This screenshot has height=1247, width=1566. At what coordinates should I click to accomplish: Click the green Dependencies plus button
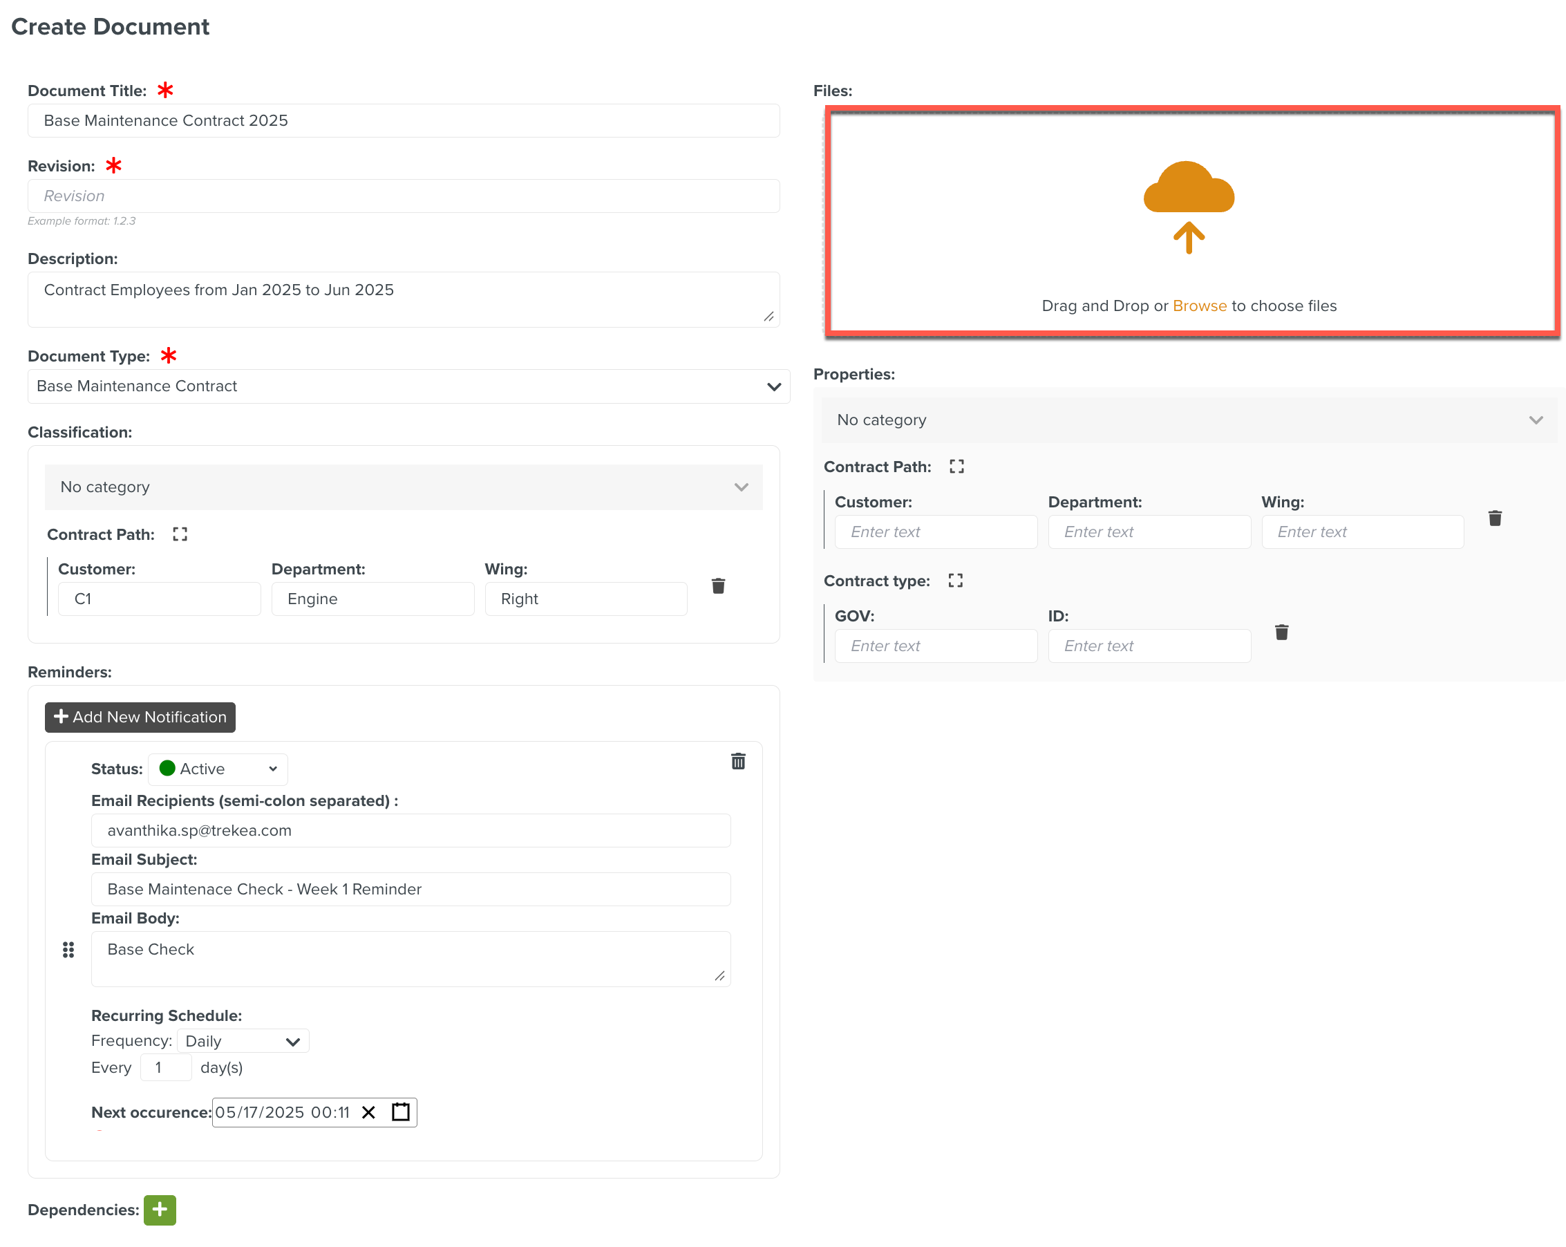(160, 1209)
